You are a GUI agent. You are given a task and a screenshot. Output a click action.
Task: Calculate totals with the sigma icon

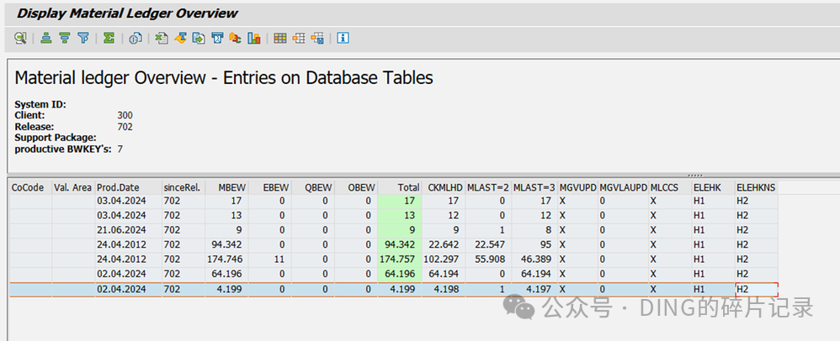[109, 38]
